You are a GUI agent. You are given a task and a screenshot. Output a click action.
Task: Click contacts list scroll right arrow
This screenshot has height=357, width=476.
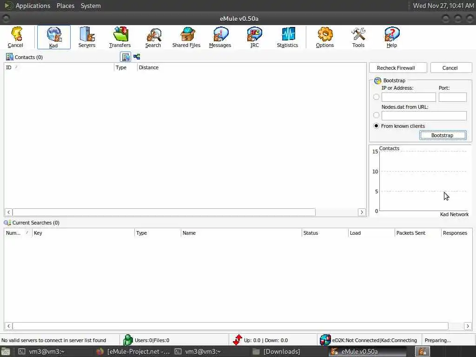point(362,212)
